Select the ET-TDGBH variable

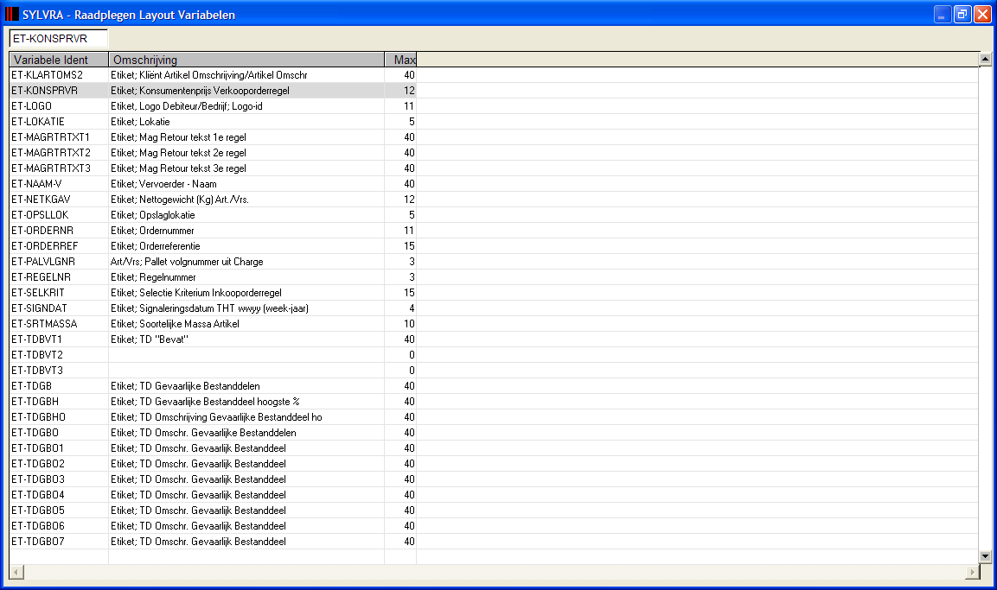tap(35, 402)
